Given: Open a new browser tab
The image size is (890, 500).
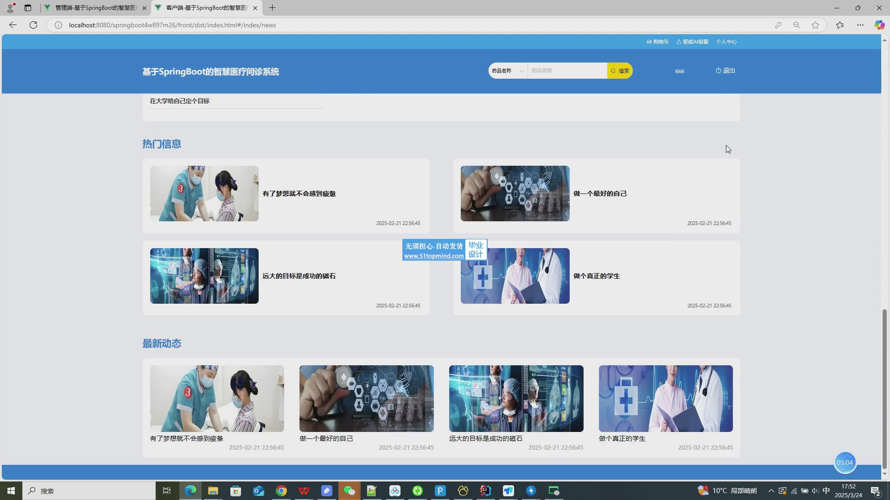Looking at the screenshot, I should (x=272, y=8).
